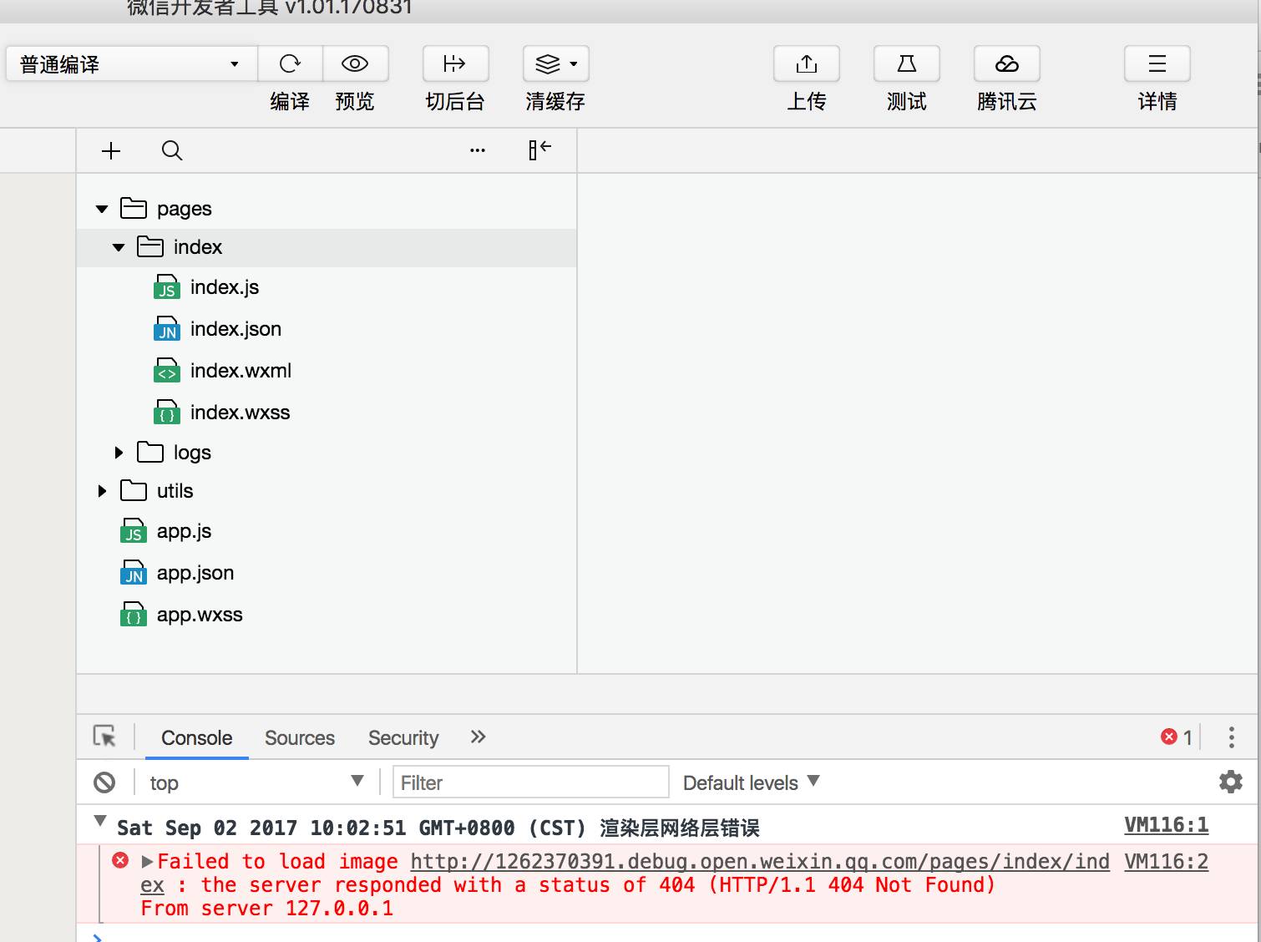Click the search icon in file panel
The width and height of the screenshot is (1261, 942).
coord(172,150)
